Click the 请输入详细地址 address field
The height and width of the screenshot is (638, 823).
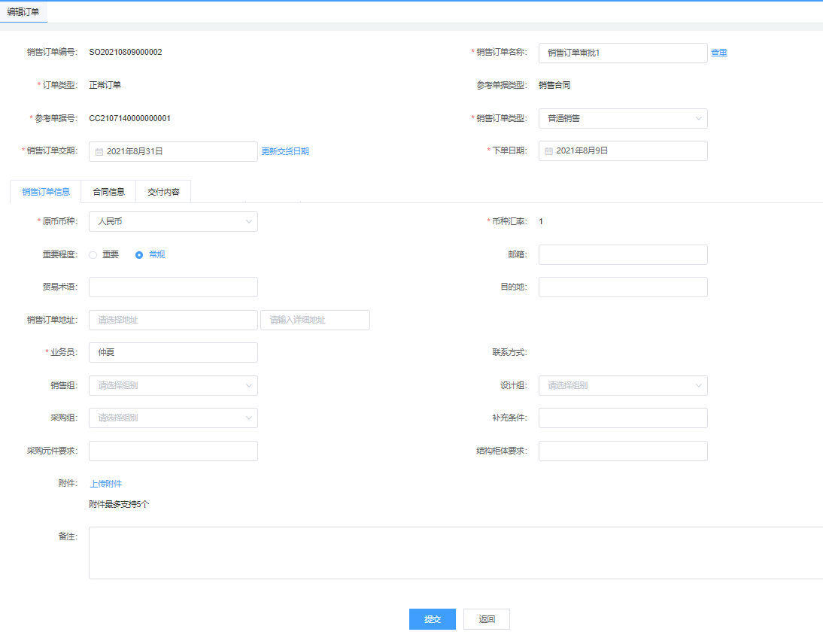314,320
